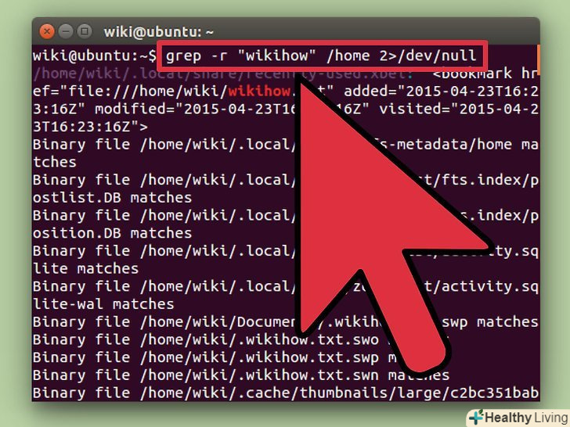Click the osition.DB matches output line
Image resolution: width=570 pixels, height=427 pixels.
(112, 233)
